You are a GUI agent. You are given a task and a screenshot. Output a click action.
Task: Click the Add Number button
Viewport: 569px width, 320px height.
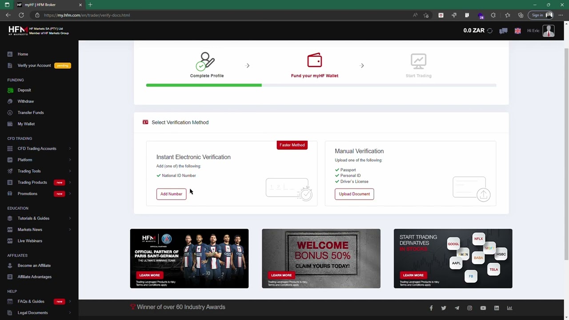point(171,194)
